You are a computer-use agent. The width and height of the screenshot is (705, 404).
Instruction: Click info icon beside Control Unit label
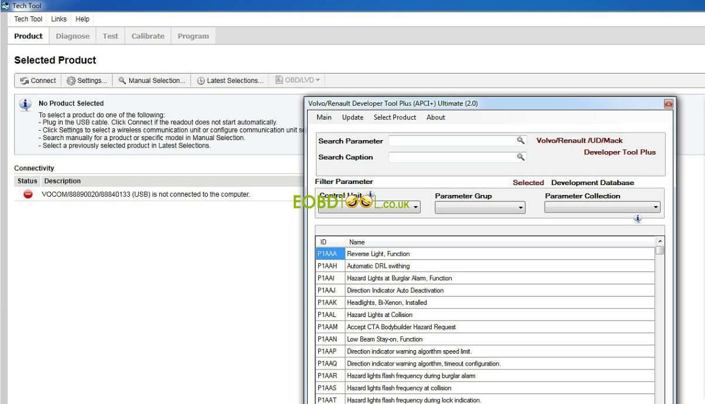click(x=370, y=196)
